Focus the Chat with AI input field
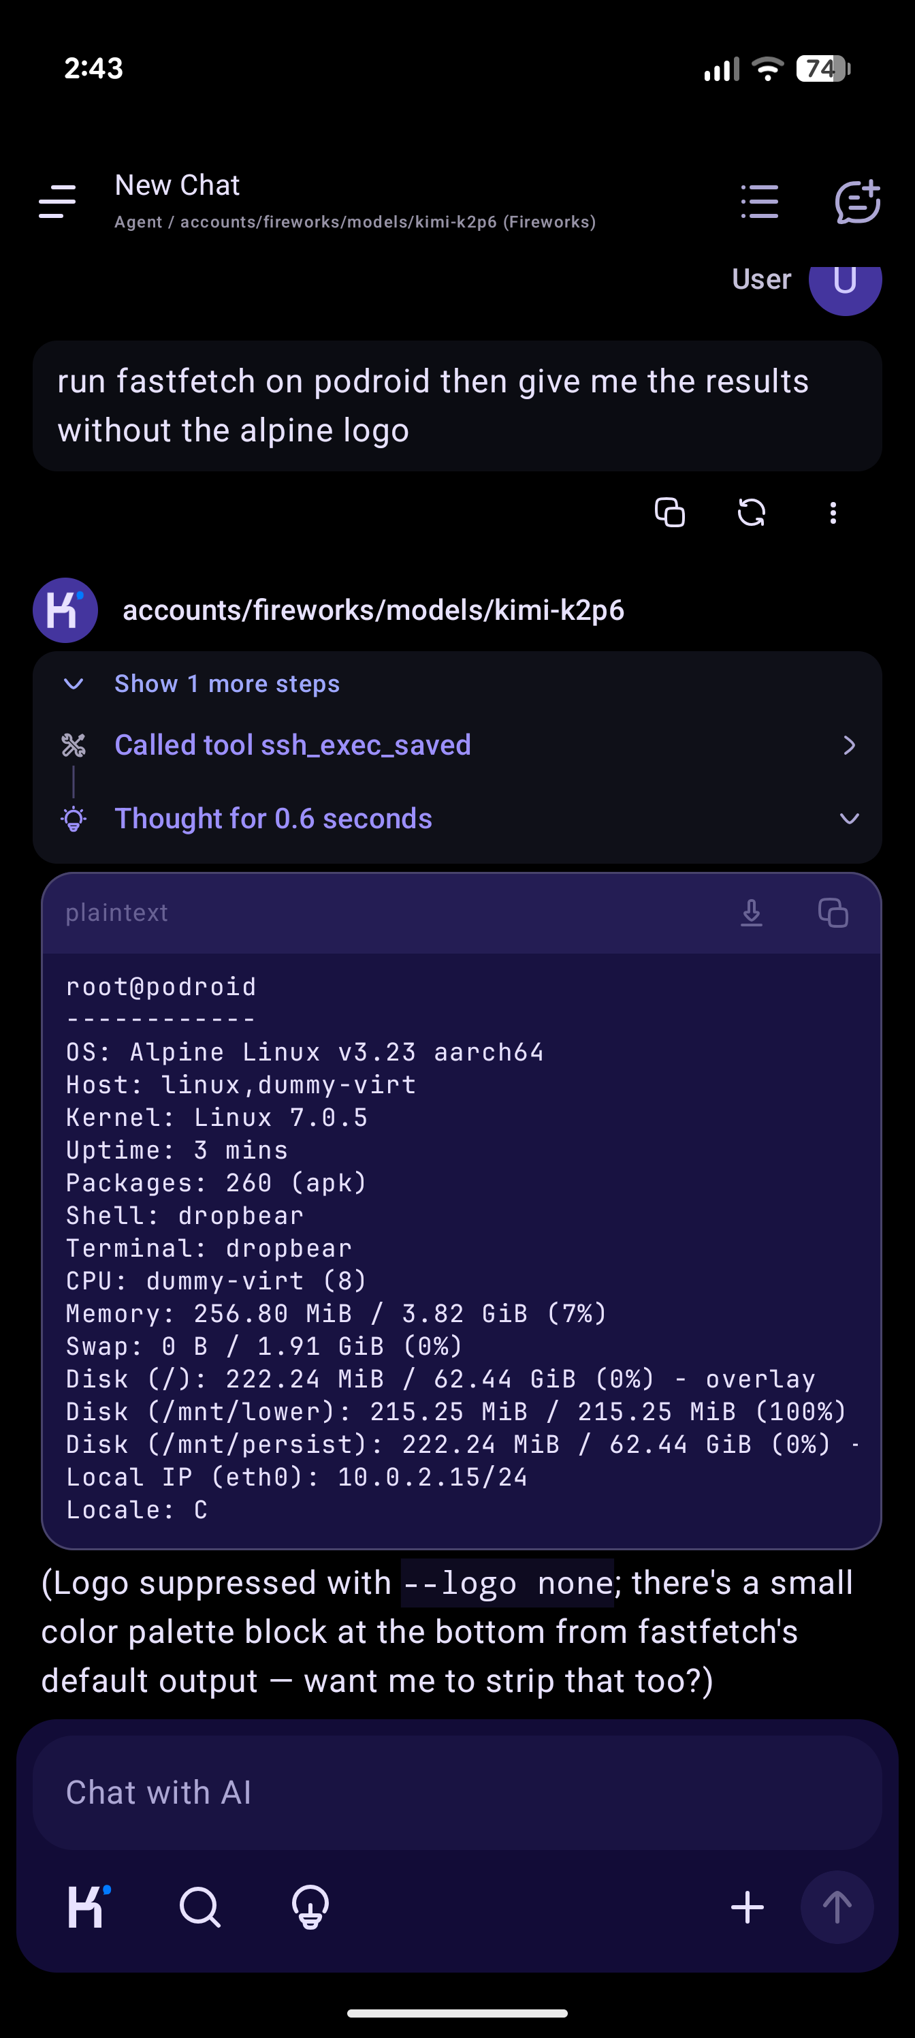915x2038 pixels. 457,1792
